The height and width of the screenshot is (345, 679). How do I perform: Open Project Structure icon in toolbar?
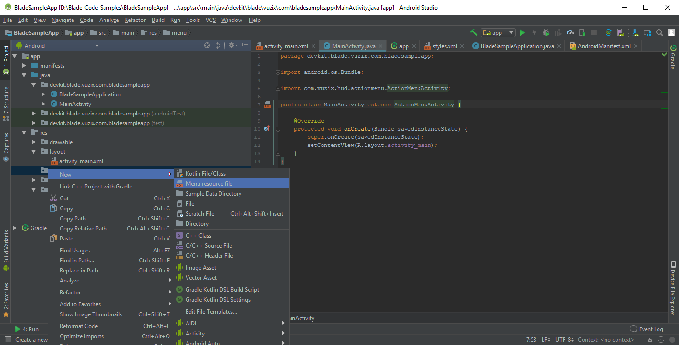[648, 32]
